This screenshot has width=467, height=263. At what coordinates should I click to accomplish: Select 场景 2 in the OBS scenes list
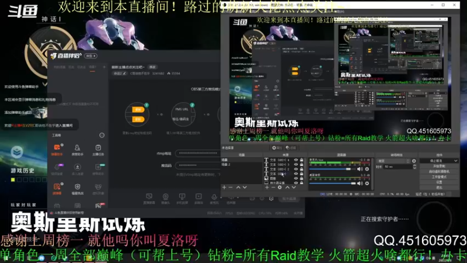[242, 165]
